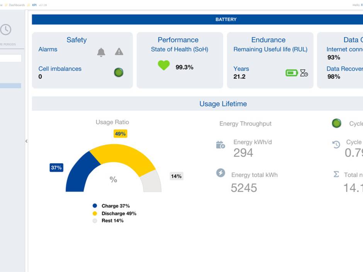Click the KPI breadcrumb link
The height and width of the screenshot is (272, 363).
(34, 5)
